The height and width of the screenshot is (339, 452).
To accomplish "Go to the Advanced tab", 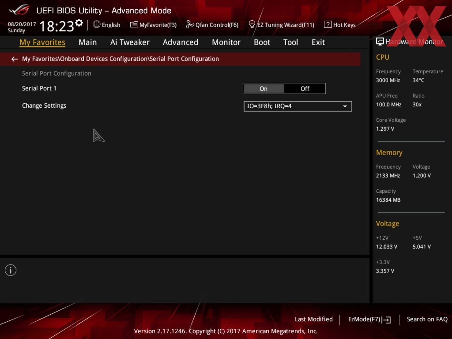I will pos(180,42).
